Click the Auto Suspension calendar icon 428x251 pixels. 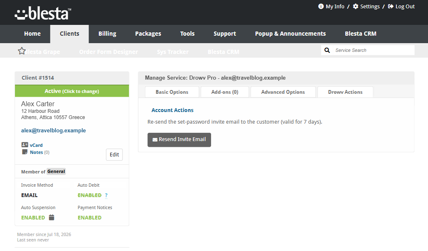click(52, 217)
